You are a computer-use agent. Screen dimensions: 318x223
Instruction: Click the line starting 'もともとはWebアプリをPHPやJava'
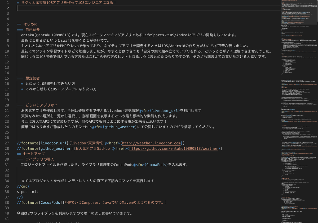(135, 46)
